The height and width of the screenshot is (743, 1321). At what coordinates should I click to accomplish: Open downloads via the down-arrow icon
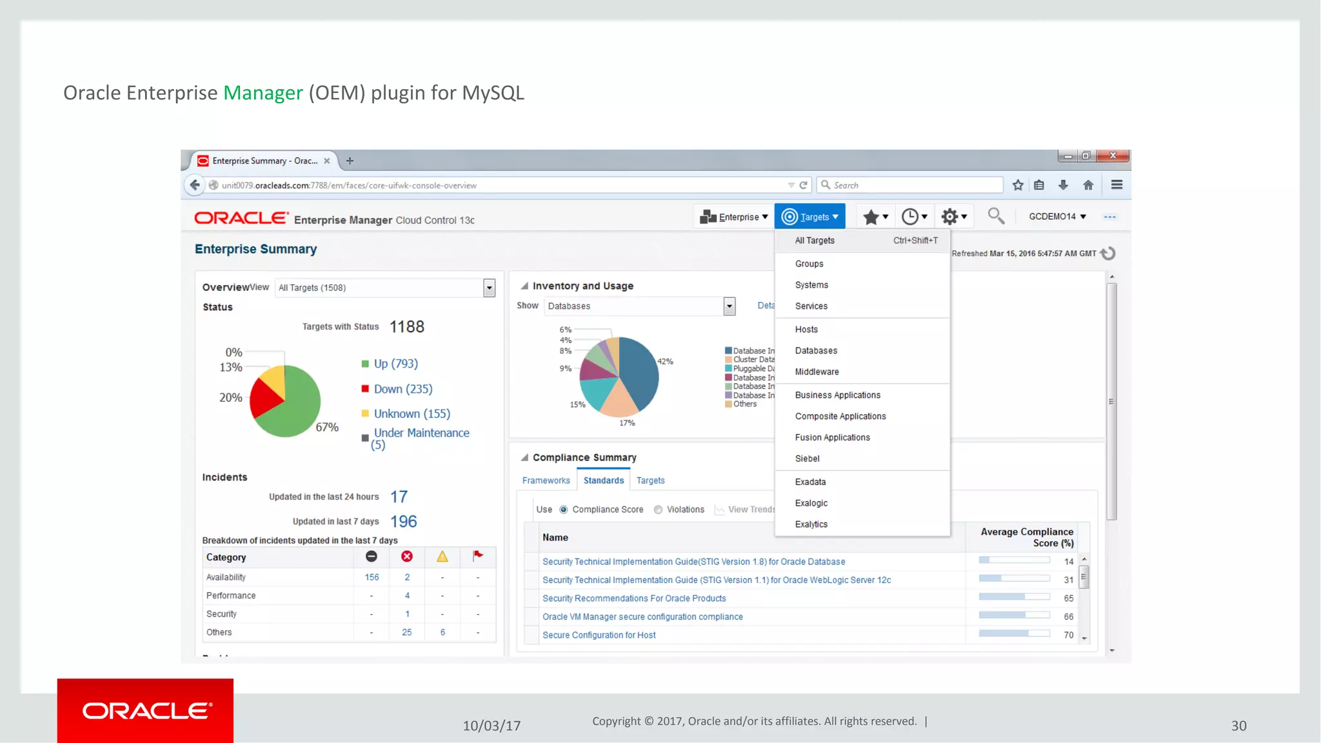(1063, 185)
